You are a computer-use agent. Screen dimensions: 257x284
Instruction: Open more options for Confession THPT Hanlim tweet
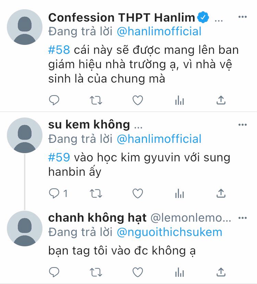(x=243, y=17)
